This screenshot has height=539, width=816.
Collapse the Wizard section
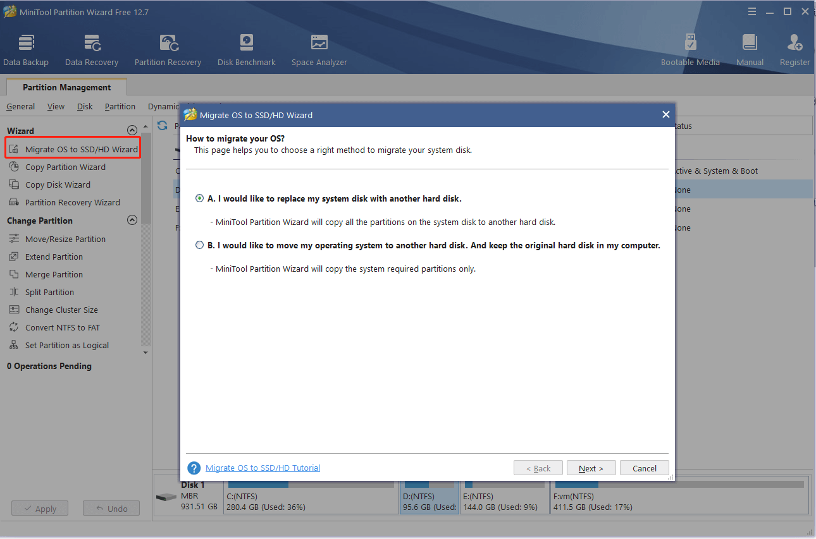point(132,130)
